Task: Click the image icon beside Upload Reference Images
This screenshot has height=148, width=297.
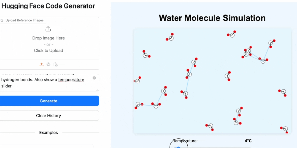Action: (2, 20)
